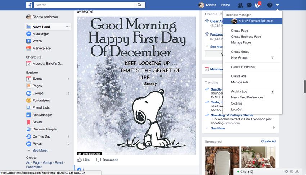
Task: Choose Create Group from menu
Action: point(240,52)
